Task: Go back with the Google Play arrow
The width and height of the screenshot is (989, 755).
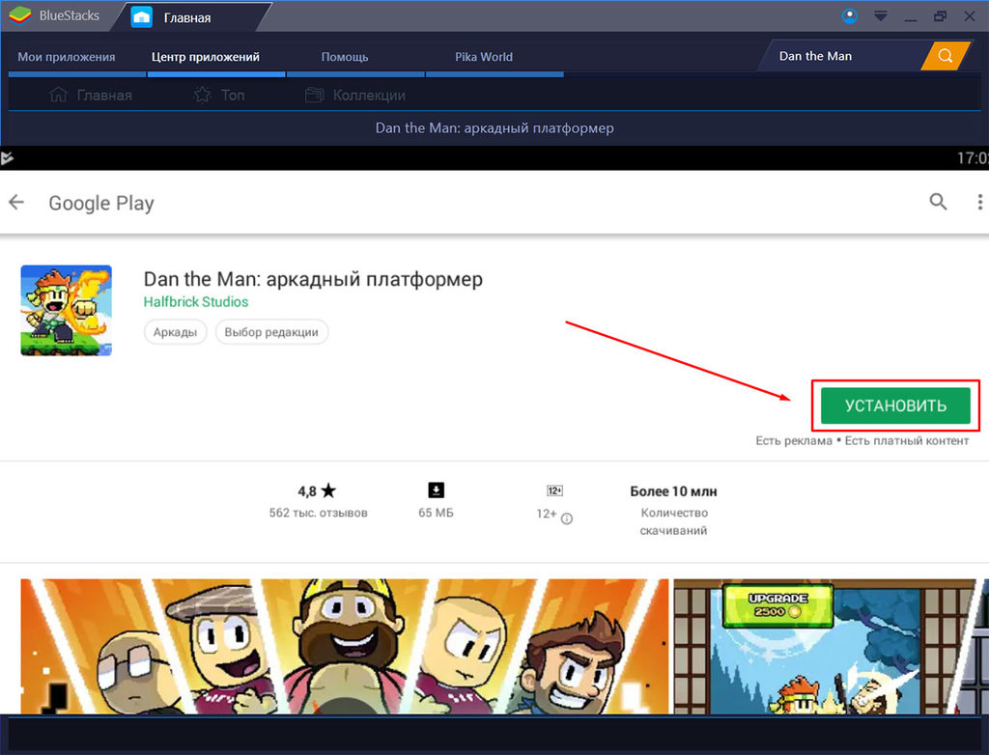Action: point(16,203)
